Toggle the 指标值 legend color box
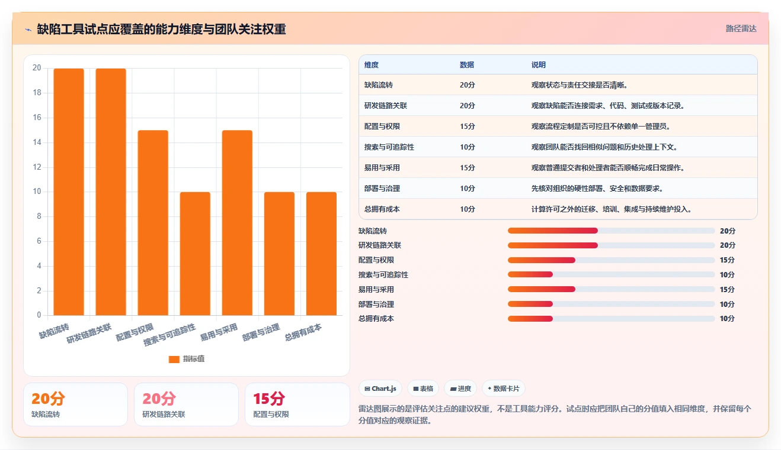The width and height of the screenshot is (781, 450). pos(174,359)
